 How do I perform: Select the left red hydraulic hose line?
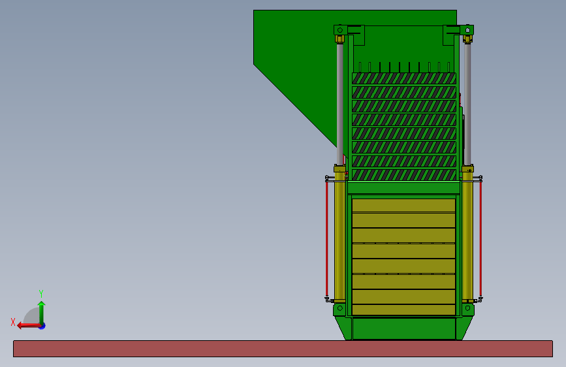[x=326, y=238]
